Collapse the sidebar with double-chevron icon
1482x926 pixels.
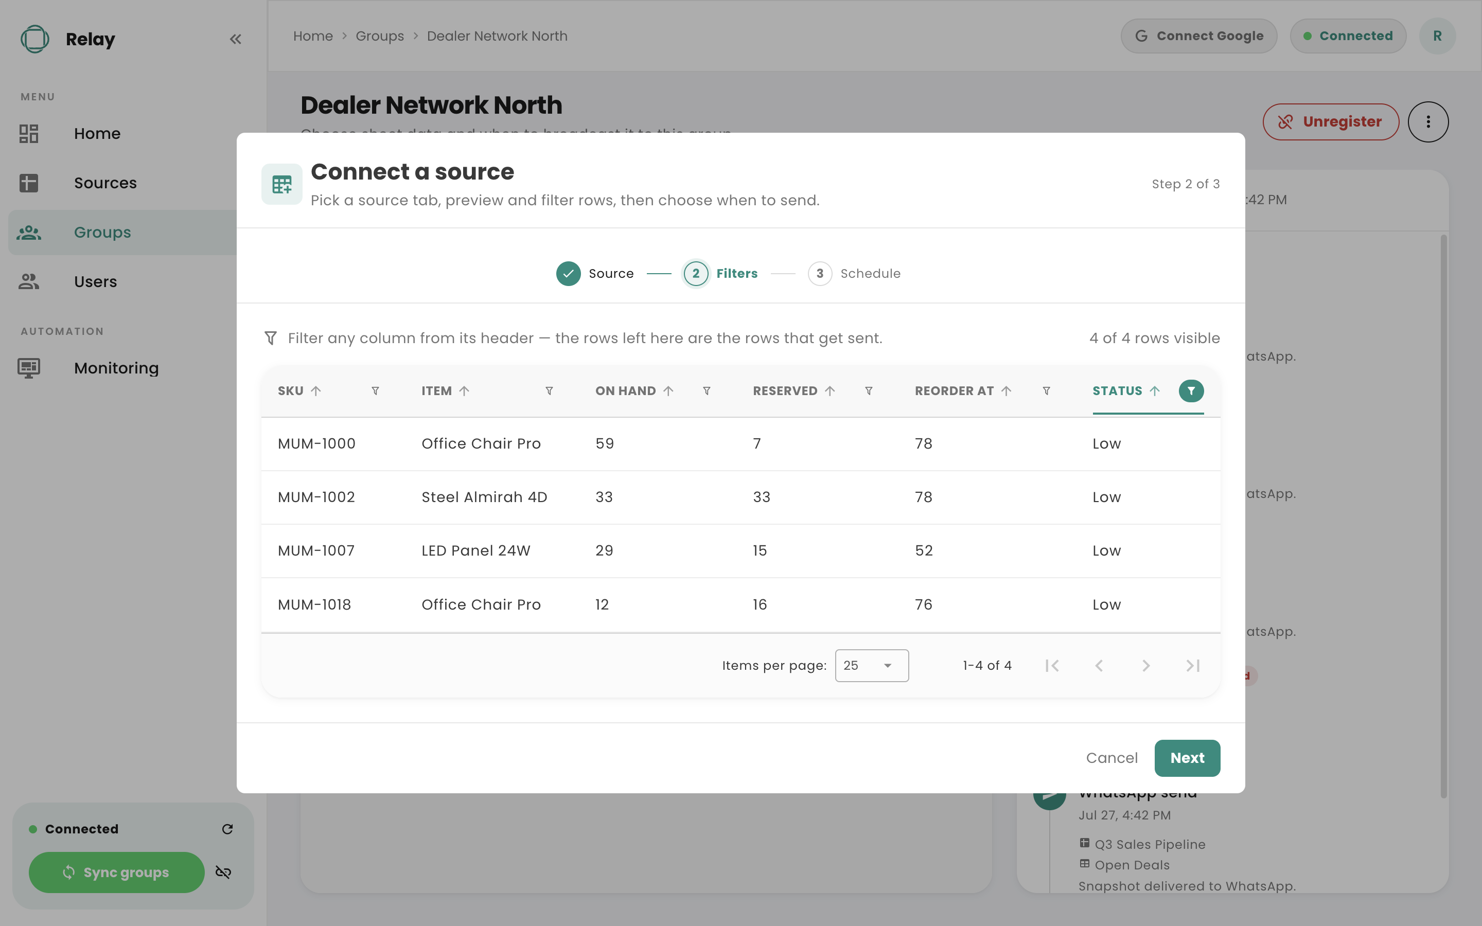point(235,39)
